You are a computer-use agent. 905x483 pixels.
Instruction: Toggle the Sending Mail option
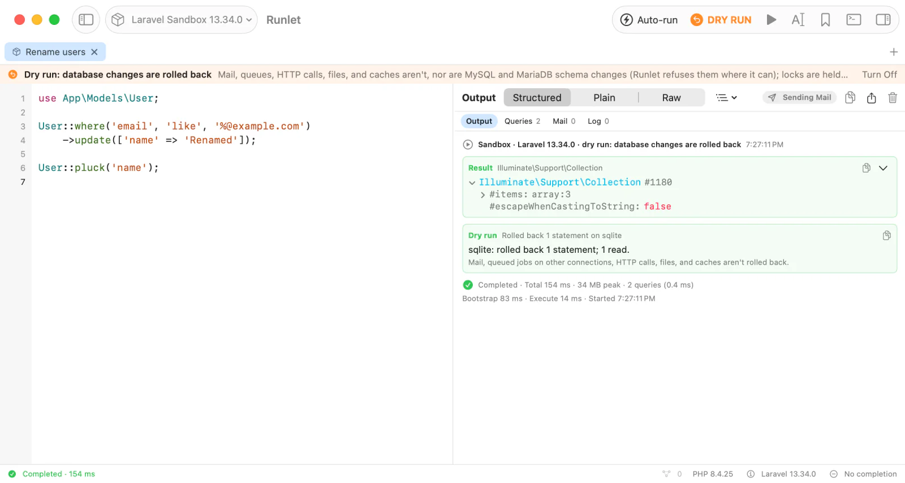800,97
